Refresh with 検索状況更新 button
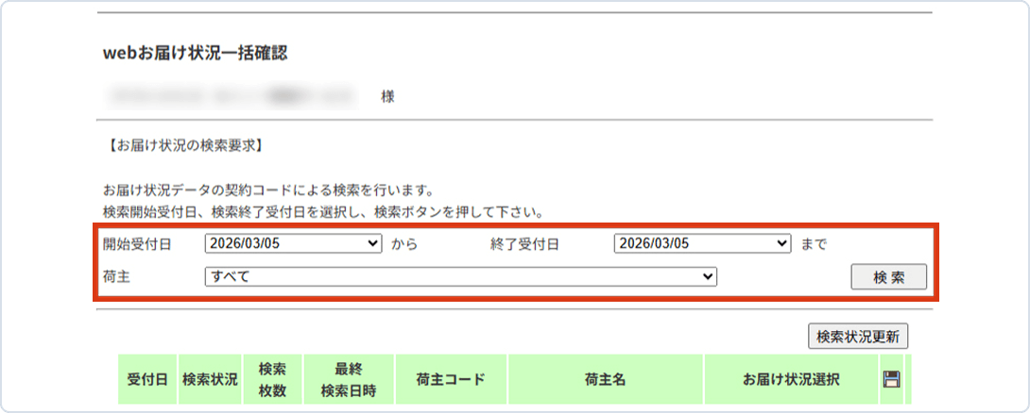Screen dimensions: 1030x413 [x=858, y=337]
